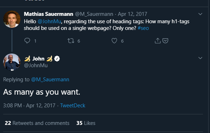Click the Apr 12, 2017 date on Mathias's tweet
This screenshot has width=210, height=133.
coord(133,14)
